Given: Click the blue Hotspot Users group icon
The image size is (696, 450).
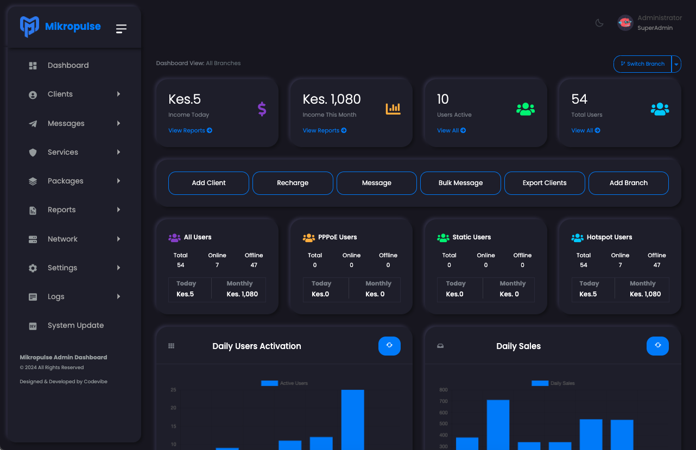Looking at the screenshot, I should (x=578, y=237).
